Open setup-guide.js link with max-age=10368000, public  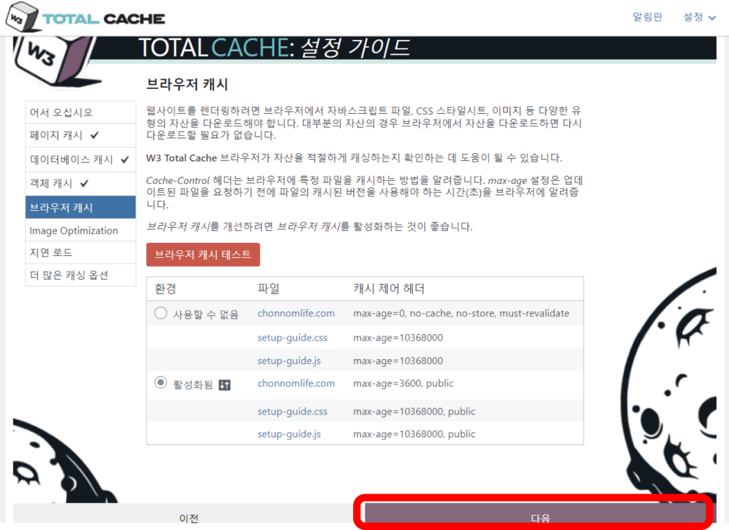click(289, 434)
